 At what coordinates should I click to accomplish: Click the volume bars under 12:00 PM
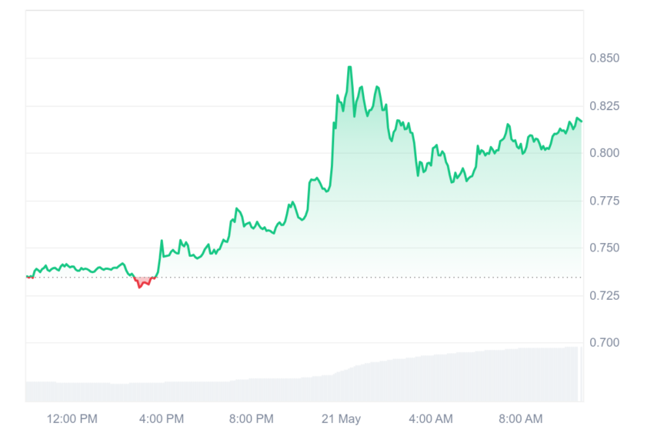[x=72, y=392]
